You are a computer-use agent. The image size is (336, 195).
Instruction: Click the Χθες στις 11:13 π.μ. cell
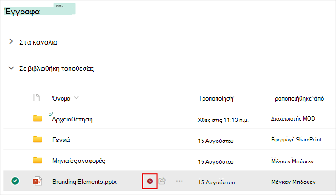pos(223,120)
